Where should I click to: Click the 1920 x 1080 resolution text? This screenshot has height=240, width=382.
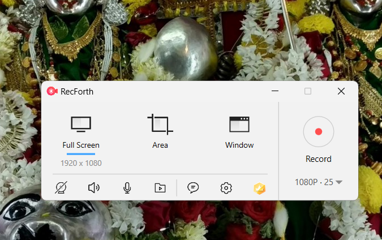(x=81, y=163)
